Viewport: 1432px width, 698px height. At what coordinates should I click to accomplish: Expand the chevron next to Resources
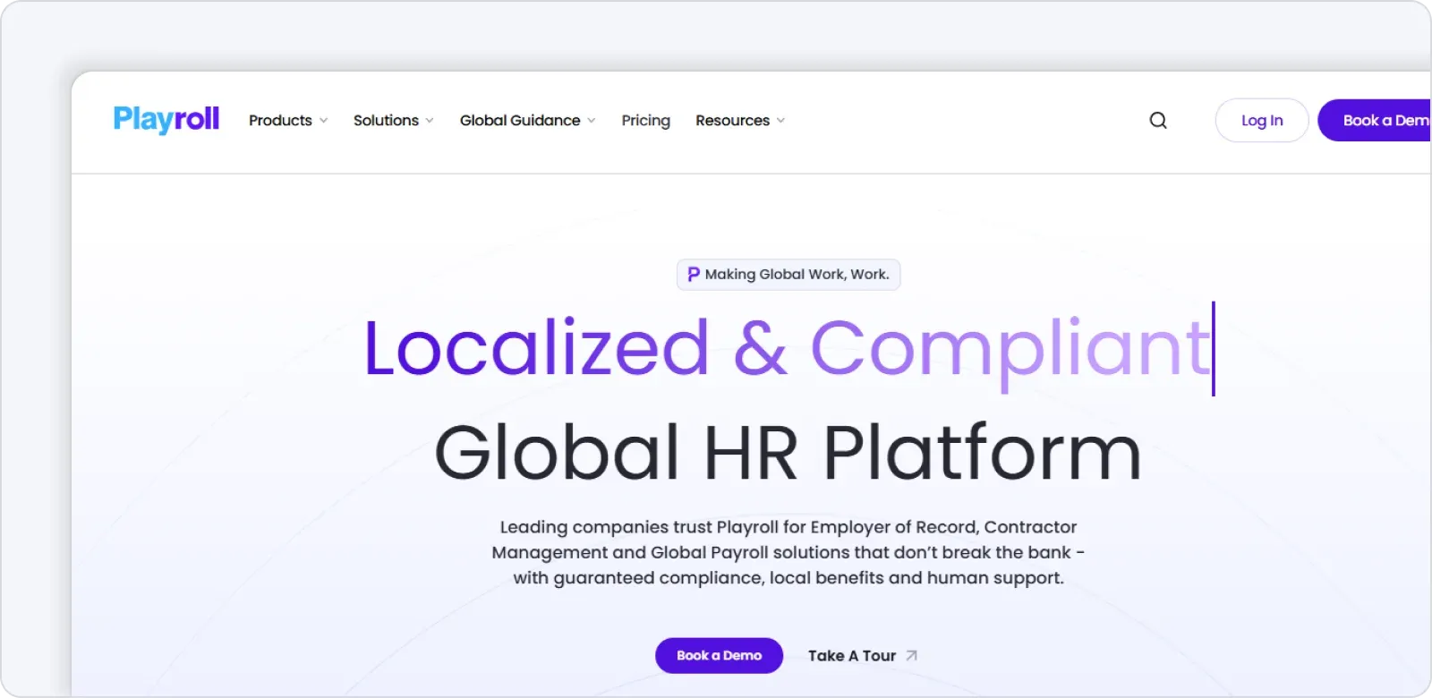coord(780,121)
